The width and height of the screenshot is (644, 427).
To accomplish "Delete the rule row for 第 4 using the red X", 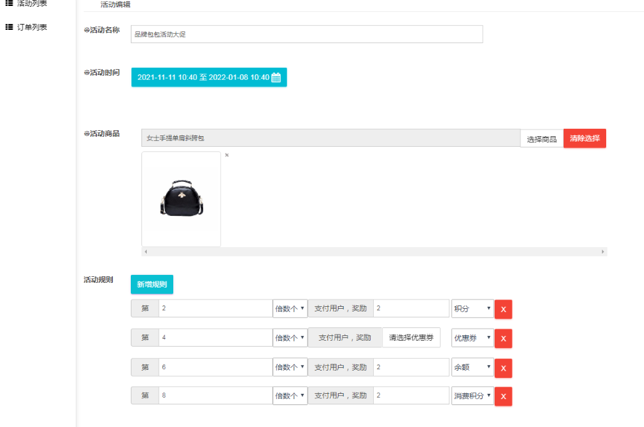I will (x=503, y=339).
